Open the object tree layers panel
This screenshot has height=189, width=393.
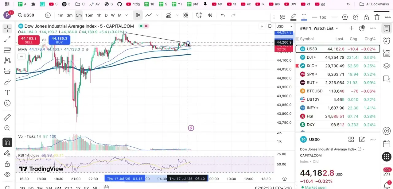(387, 66)
